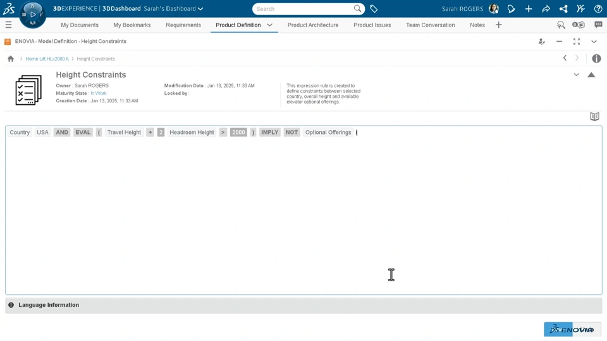The width and height of the screenshot is (607, 341).
Task: Select the AND operator token
Action: (x=62, y=132)
